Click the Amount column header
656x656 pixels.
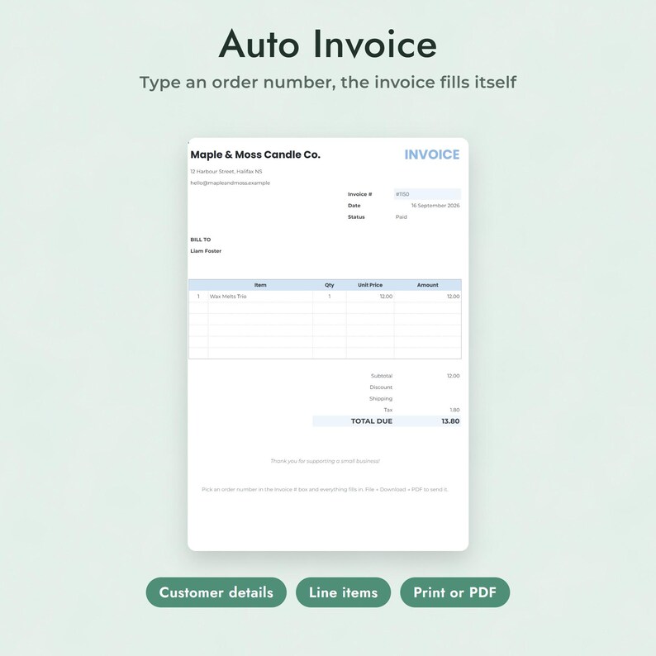tap(428, 285)
